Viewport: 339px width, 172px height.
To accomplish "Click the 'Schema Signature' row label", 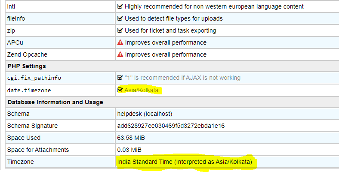I will 32,126.
